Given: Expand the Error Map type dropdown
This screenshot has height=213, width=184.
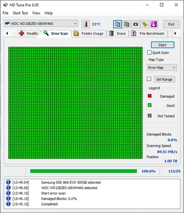Looking at the screenshot, I should [162, 68].
